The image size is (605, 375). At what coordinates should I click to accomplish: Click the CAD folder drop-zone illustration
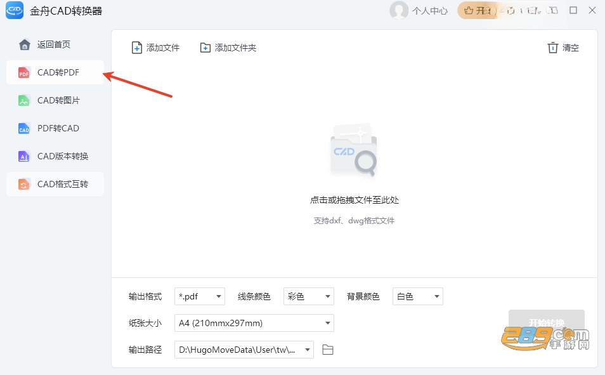[354, 150]
